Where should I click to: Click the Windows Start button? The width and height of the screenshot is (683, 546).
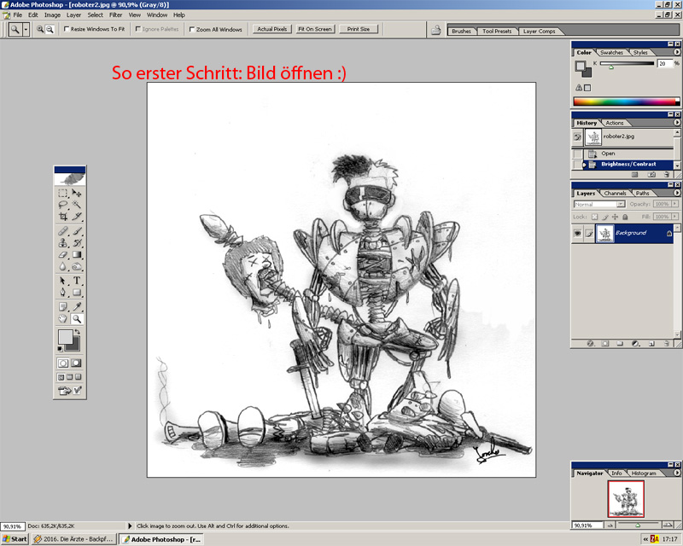(x=15, y=539)
